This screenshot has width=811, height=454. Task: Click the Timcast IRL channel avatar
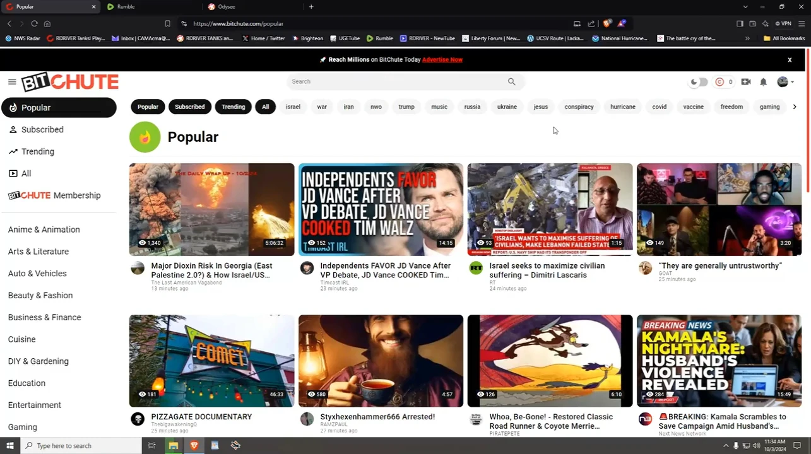pyautogui.click(x=307, y=268)
